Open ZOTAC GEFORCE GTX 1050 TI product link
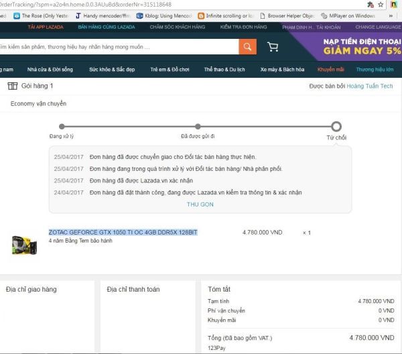Viewport: 402px width, 354px height. 123,233
